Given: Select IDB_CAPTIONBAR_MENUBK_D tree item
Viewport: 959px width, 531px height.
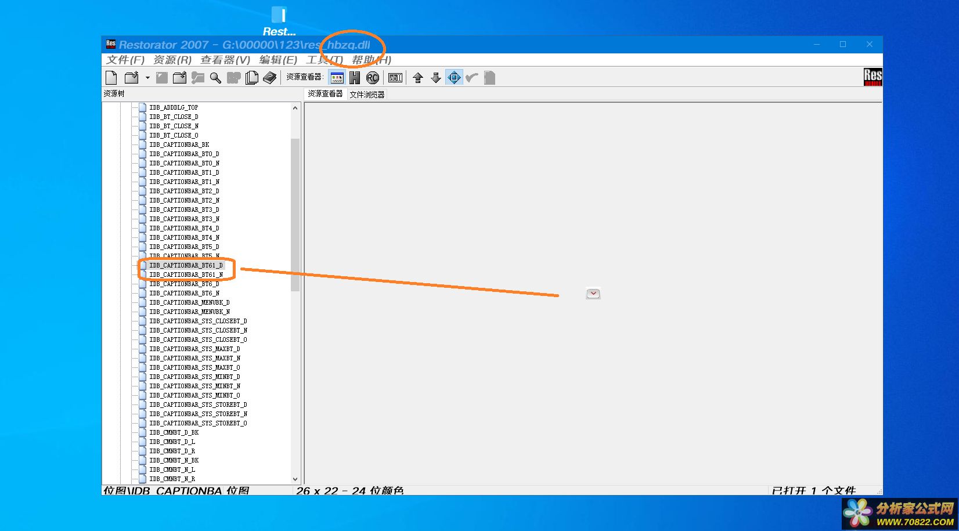Looking at the screenshot, I should point(189,302).
